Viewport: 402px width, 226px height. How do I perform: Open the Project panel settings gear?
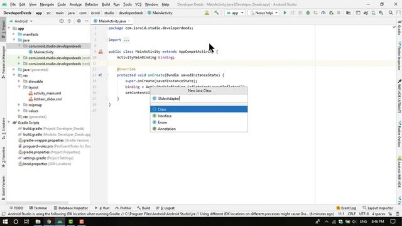click(79, 21)
